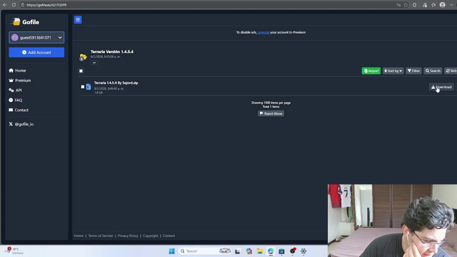Open Terms of Service link
This screenshot has width=457, height=257.
coord(100,236)
